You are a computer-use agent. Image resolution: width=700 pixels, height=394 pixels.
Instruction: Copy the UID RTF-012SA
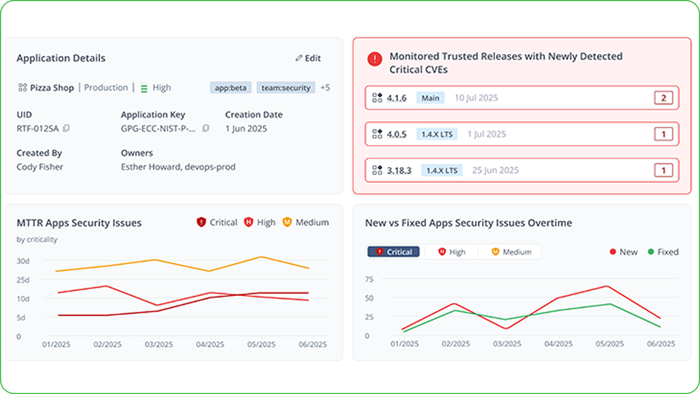point(66,128)
